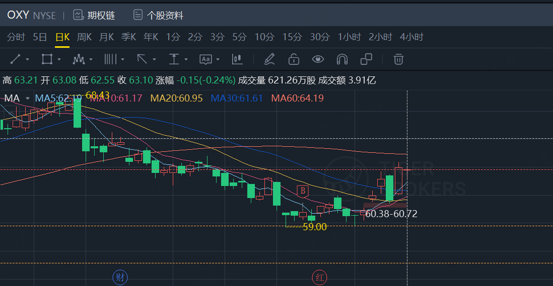
Task: Switch to 5分 five-minute chart
Action: click(x=239, y=37)
